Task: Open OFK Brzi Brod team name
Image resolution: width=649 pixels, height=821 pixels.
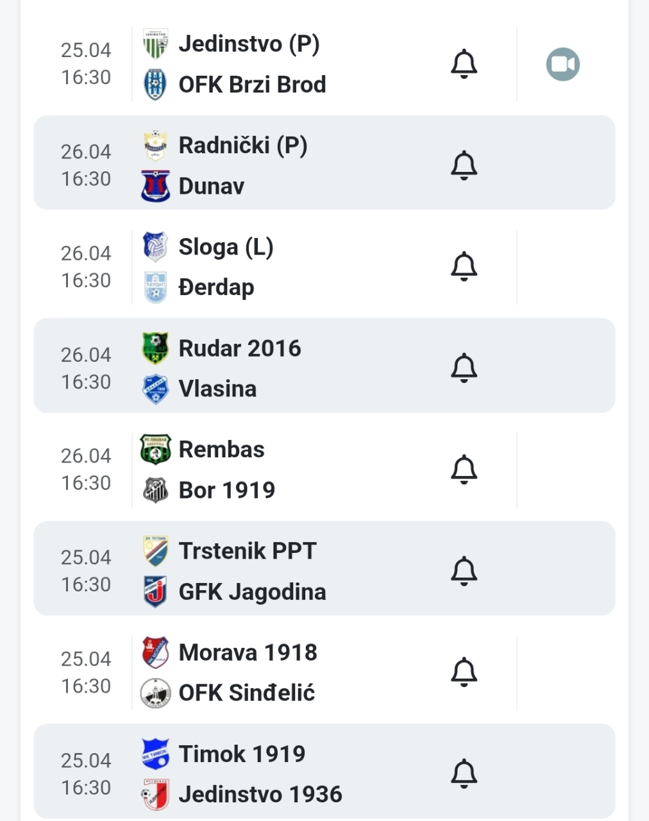Action: pyautogui.click(x=252, y=85)
